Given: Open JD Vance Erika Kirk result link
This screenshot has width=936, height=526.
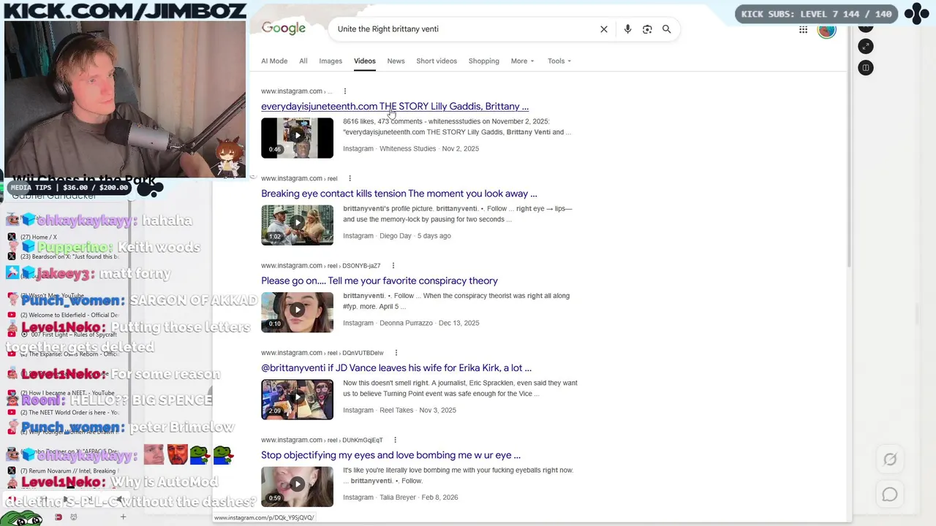Looking at the screenshot, I should (396, 367).
